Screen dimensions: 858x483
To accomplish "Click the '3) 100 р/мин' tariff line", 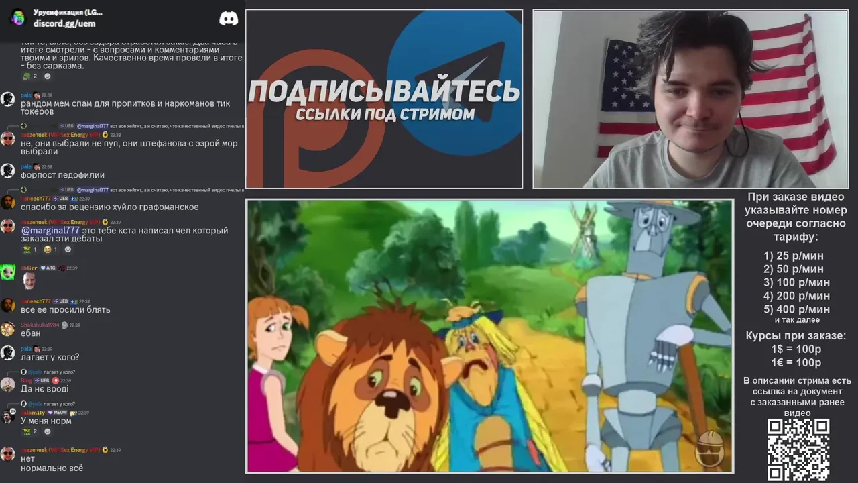I will [x=796, y=282].
